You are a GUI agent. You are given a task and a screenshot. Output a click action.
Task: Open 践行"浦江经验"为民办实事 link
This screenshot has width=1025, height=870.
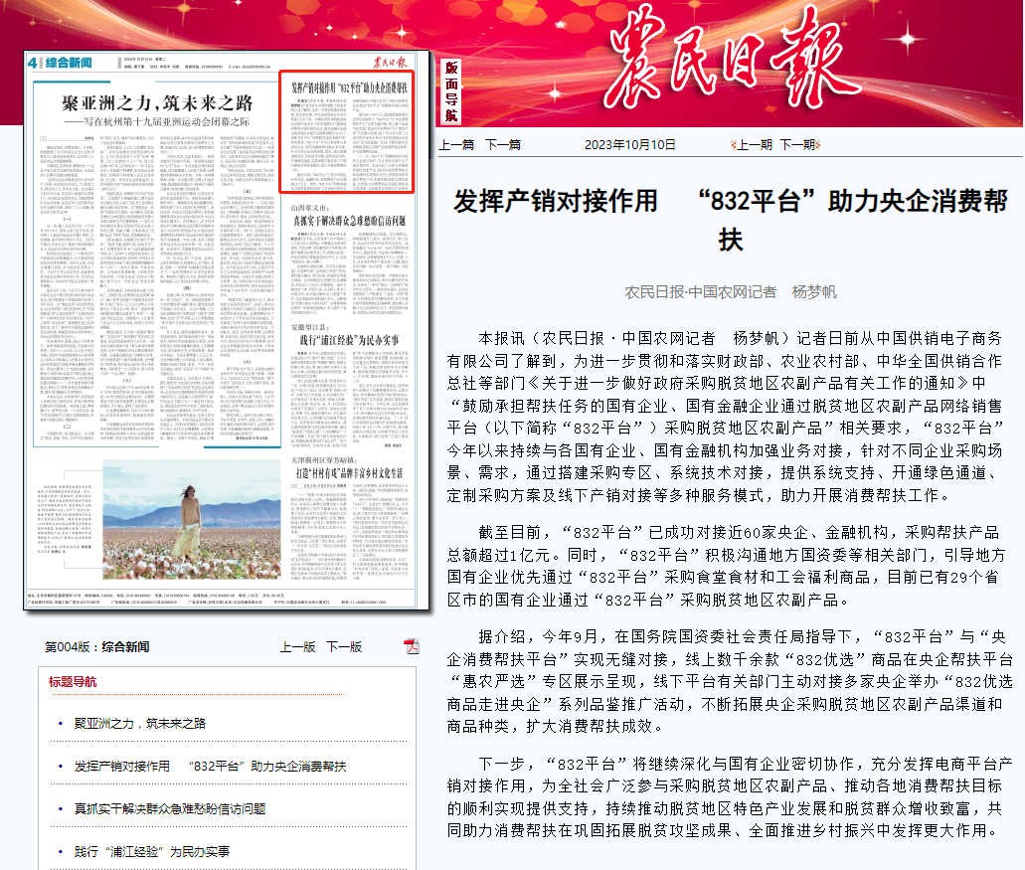point(151,851)
